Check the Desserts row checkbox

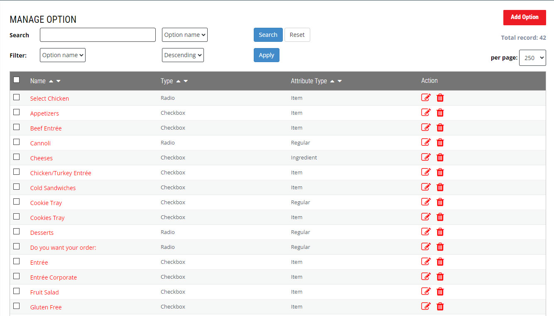[x=17, y=232]
